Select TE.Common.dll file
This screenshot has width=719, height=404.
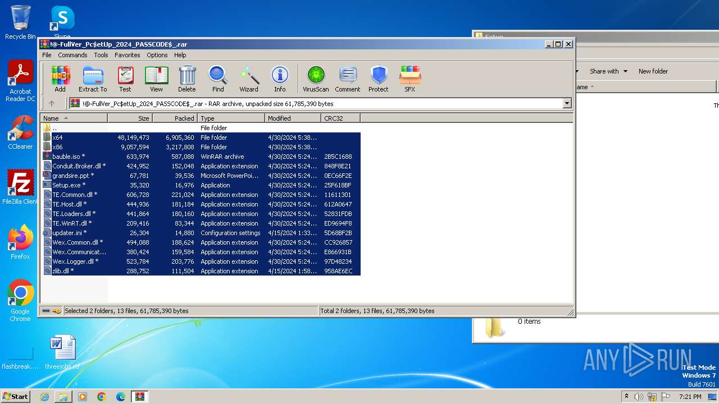[201, 195]
